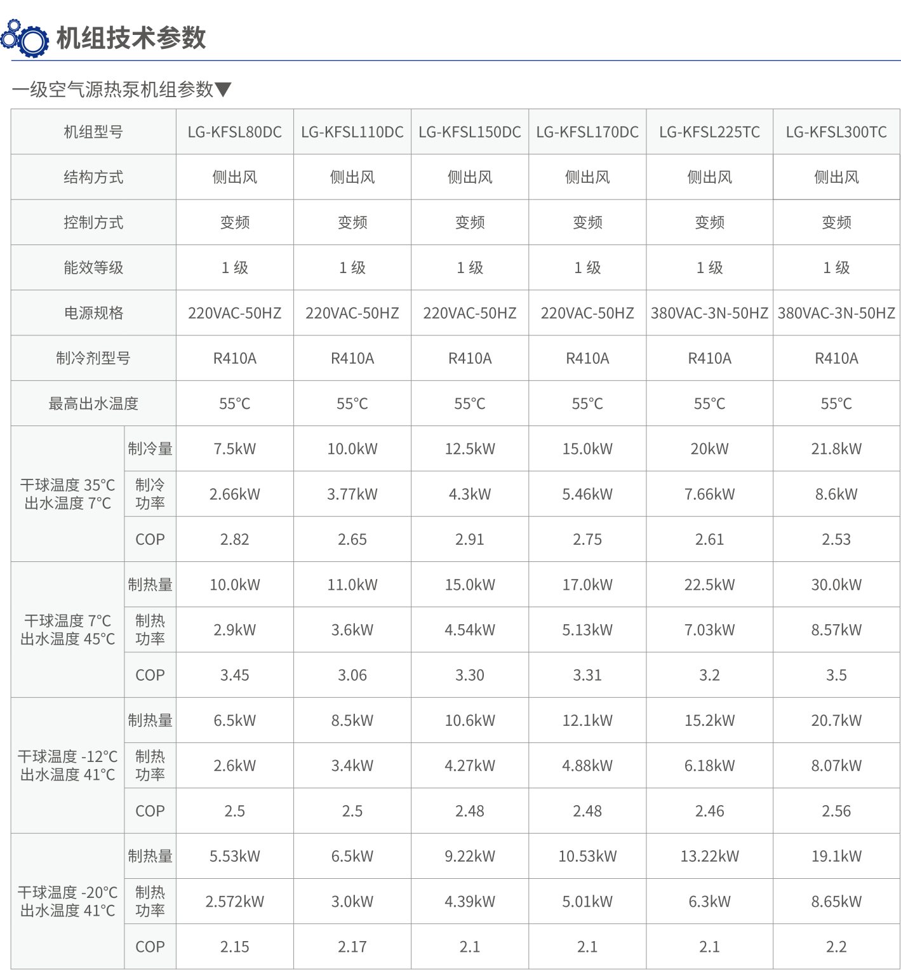Click the 制冷剂型号 row label
Image resolution: width=901 pixels, height=976 pixels.
click(93, 358)
